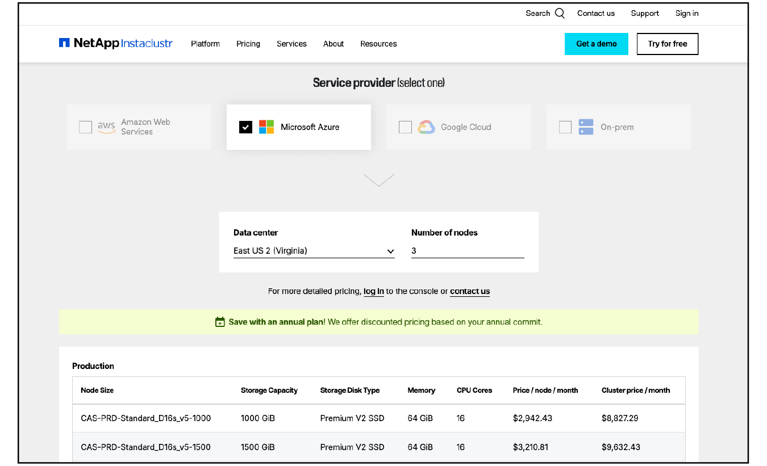
Task: Select the CAS-PRD-Standard_D16s_v5-1000 row
Action: pos(378,418)
